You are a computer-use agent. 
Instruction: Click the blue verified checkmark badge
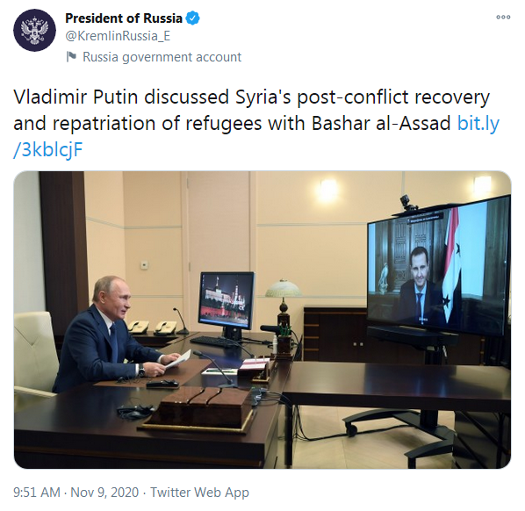point(192,18)
